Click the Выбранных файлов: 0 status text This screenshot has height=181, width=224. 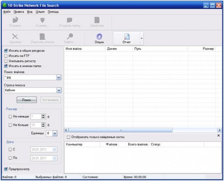pos(51,177)
